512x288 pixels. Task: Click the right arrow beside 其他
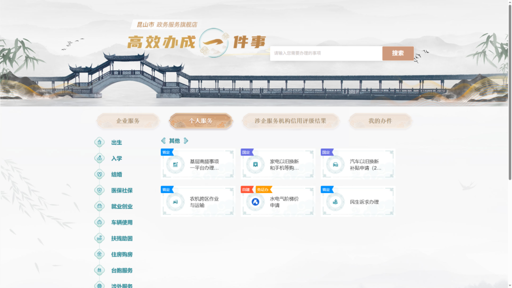point(186,141)
